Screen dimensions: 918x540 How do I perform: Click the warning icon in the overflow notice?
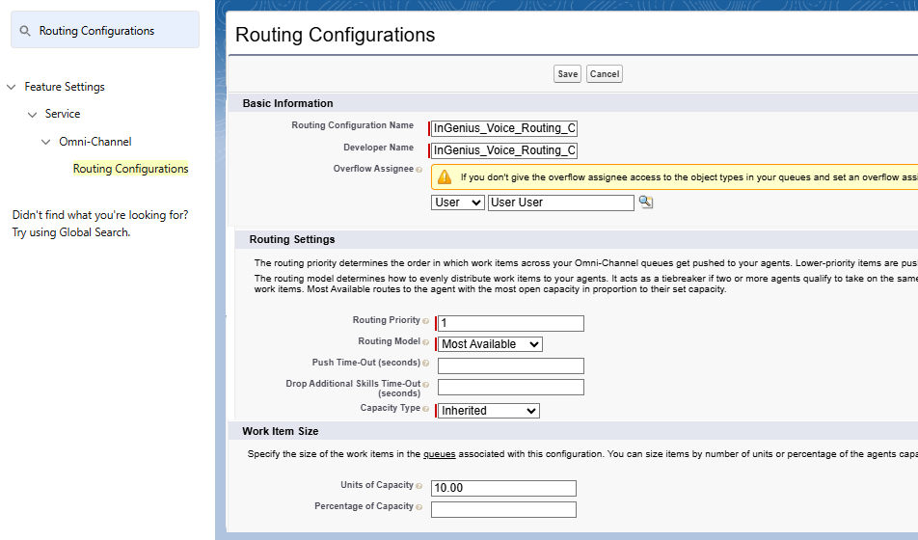(x=445, y=177)
